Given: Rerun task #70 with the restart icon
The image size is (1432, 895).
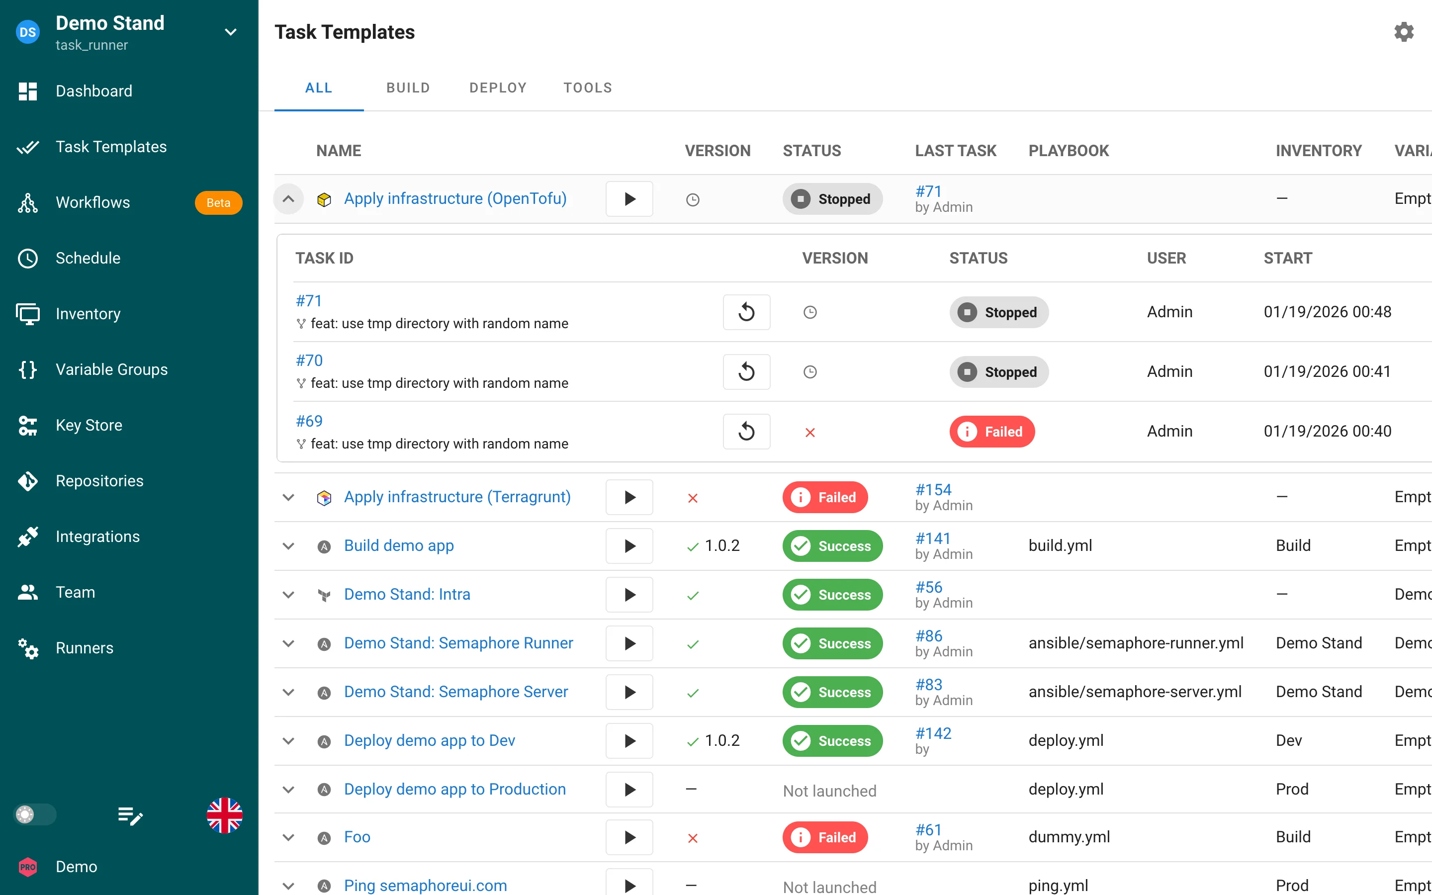Looking at the screenshot, I should coord(746,372).
